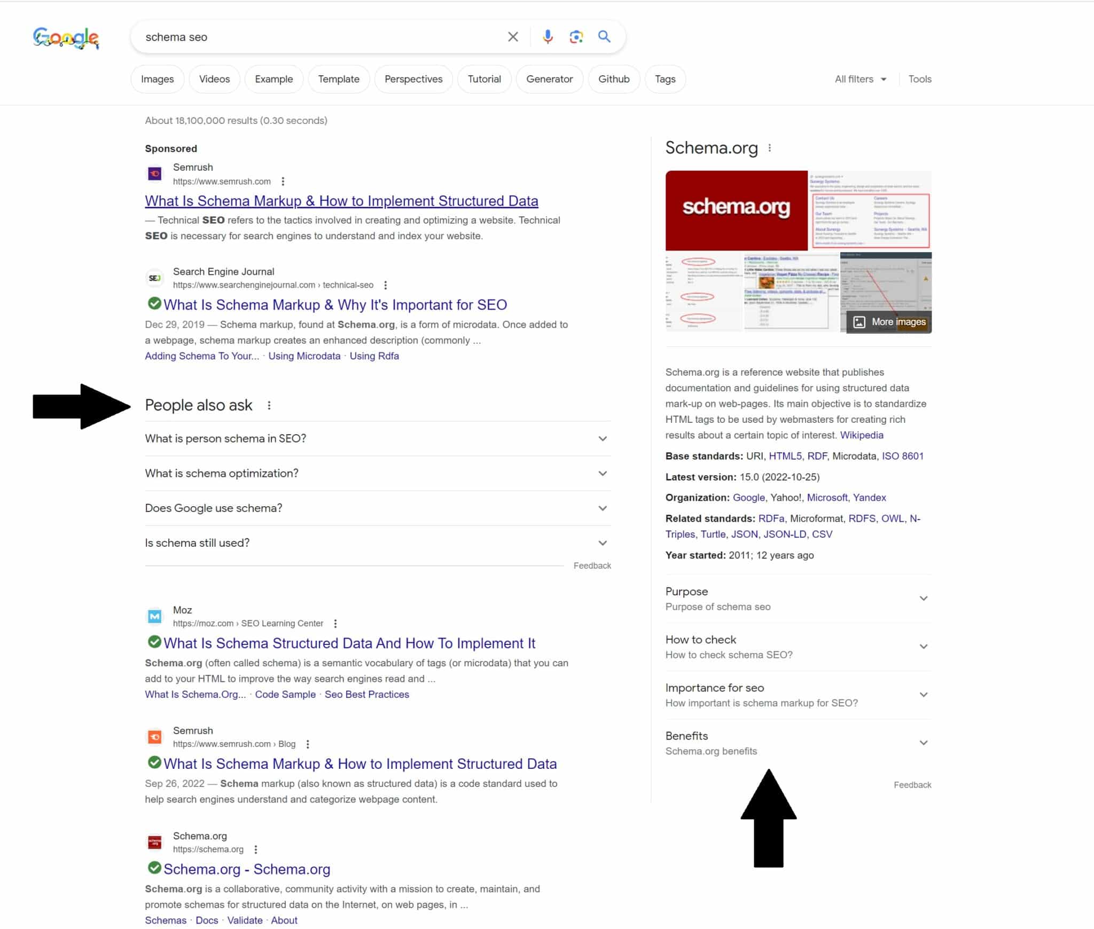Select the Tutorial filter chip
This screenshot has height=929, width=1094.
[485, 79]
